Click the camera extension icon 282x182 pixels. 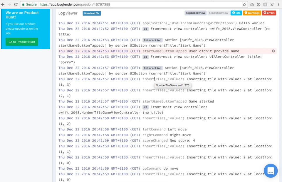[252, 4]
